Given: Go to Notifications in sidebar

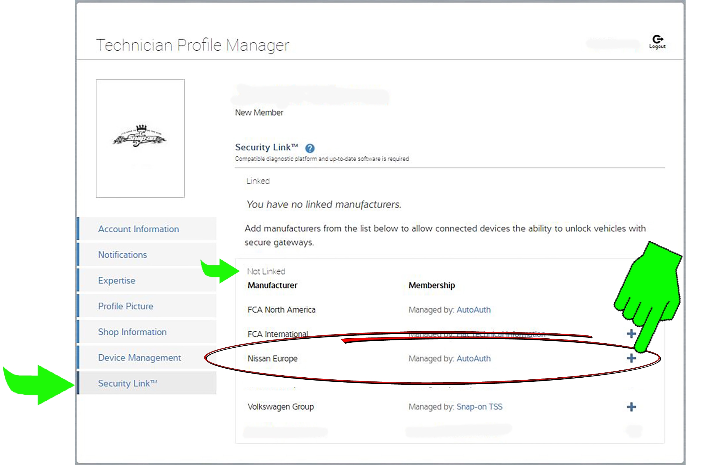Looking at the screenshot, I should [122, 255].
